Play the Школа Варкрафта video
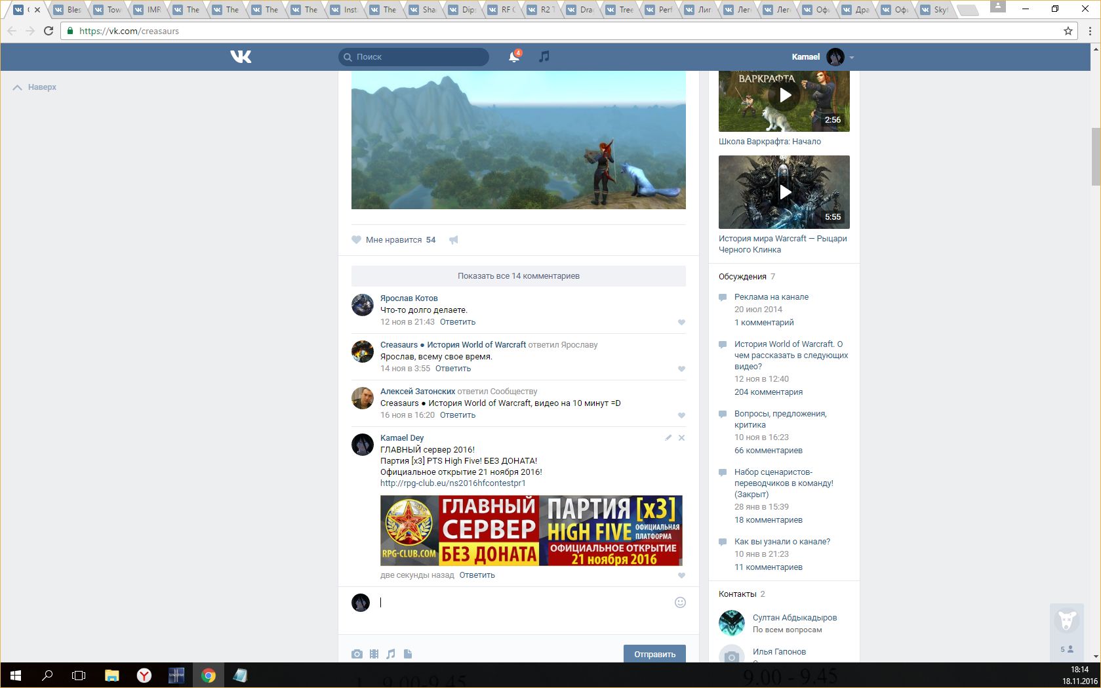 coord(784,96)
